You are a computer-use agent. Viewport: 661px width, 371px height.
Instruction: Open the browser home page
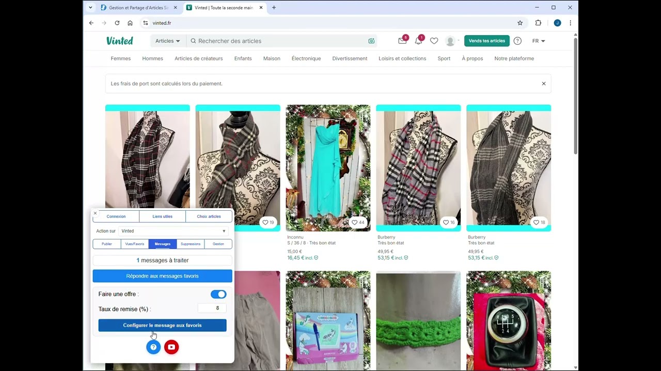pyautogui.click(x=130, y=23)
